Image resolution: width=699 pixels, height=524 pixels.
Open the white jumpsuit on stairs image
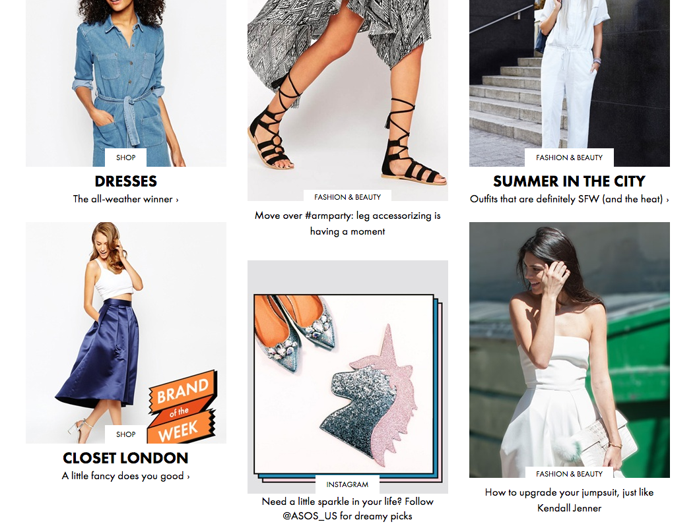click(x=569, y=83)
